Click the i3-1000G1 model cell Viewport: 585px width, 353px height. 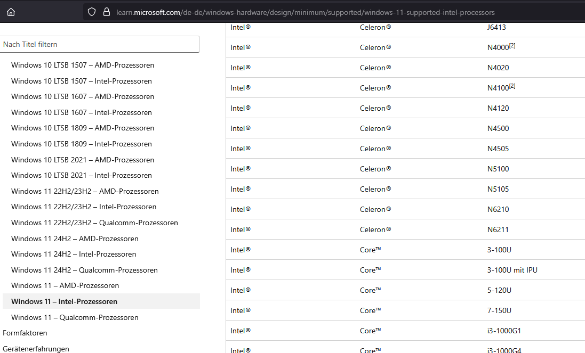point(504,331)
